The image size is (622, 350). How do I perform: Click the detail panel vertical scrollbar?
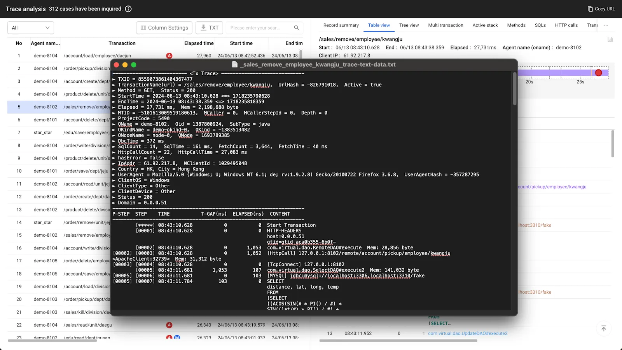[x=613, y=144]
